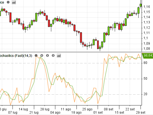Click the 50 level axis label

(x=145, y=78)
